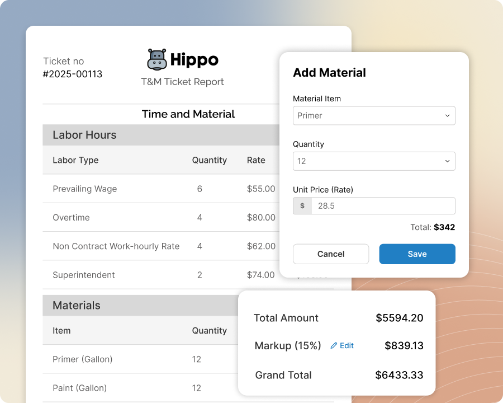503x403 pixels.
Task: Click the Labor Type column header
Action: click(75, 160)
